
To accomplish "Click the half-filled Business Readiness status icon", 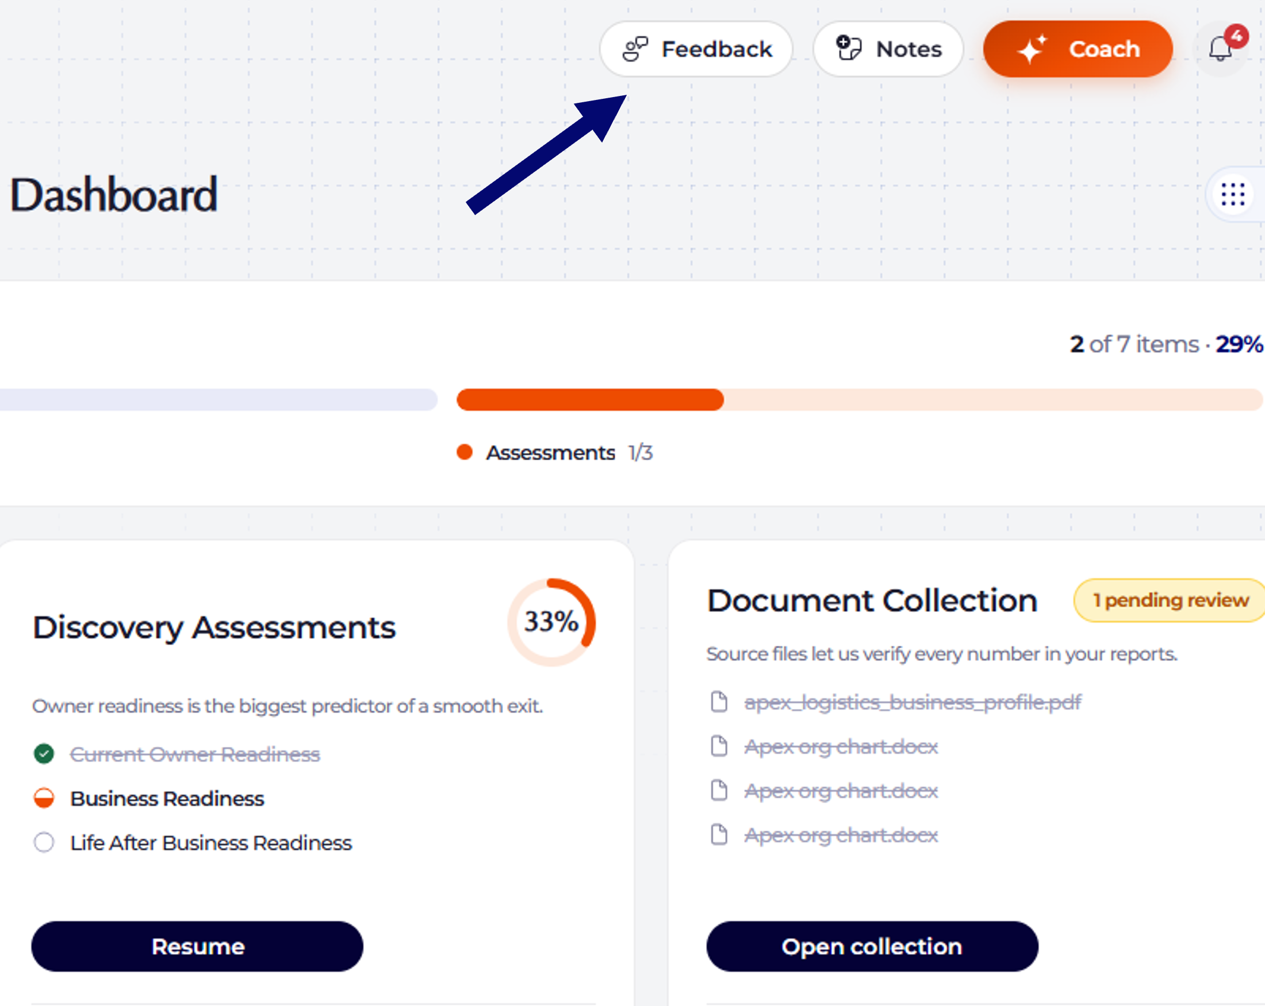I will click(x=44, y=799).
